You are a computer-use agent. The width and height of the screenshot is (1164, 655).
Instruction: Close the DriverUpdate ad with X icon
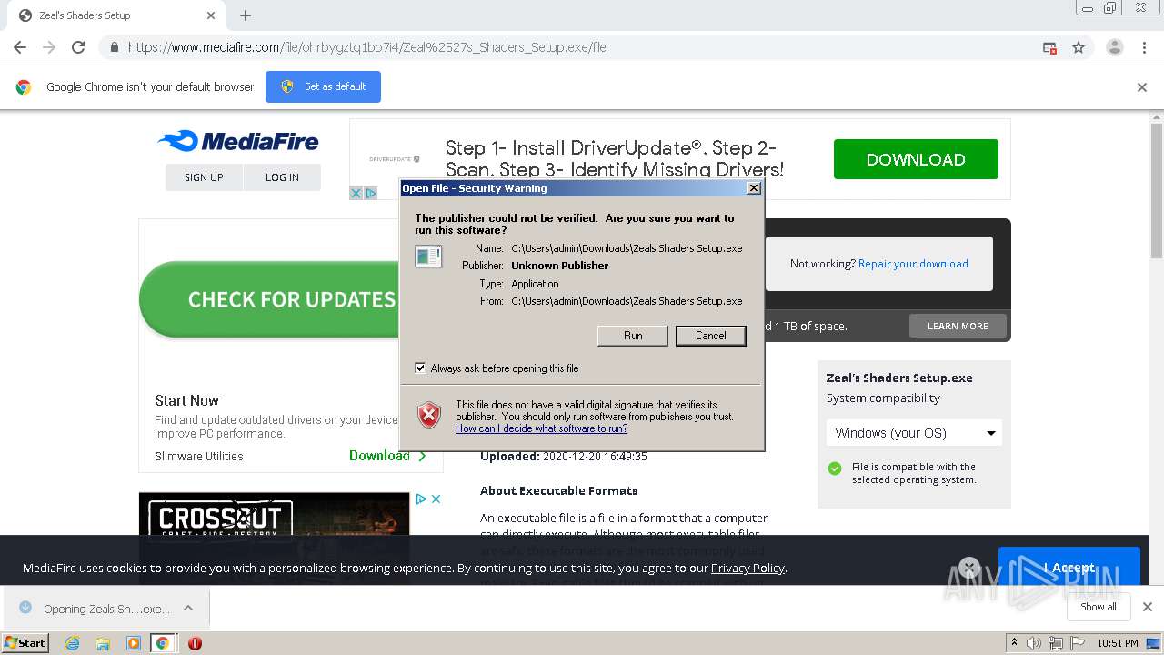tap(356, 193)
